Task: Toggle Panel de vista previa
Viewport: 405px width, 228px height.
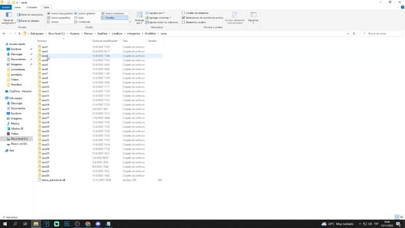Action: coord(30,15)
